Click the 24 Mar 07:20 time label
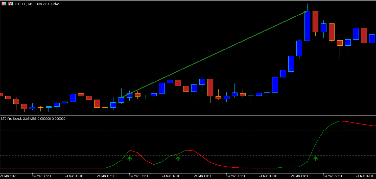 coord(138,176)
